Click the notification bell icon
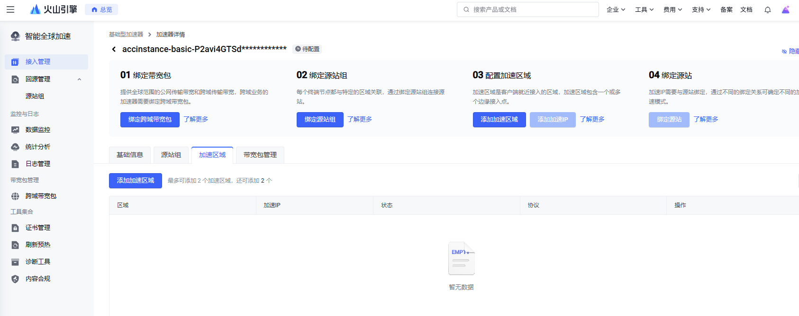Screen dimensions: 799x316 point(767,9)
